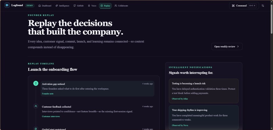Select the Activation gap noticed entry title
This screenshot has width=273, height=130.
click(53, 84)
